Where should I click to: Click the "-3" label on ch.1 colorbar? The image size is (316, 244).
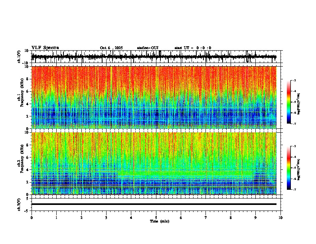(x=294, y=80)
